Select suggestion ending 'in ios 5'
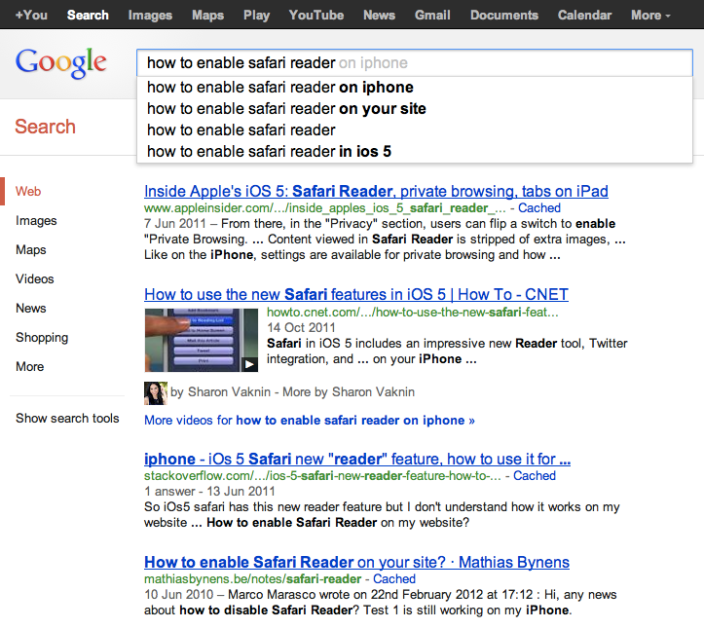Image resolution: width=704 pixels, height=629 pixels. click(269, 151)
